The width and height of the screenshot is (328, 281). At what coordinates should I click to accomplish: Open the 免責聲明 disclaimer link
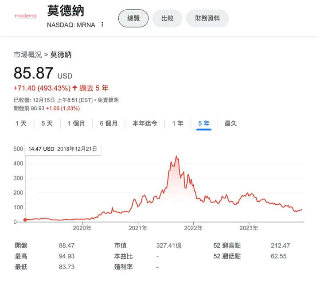point(108,100)
